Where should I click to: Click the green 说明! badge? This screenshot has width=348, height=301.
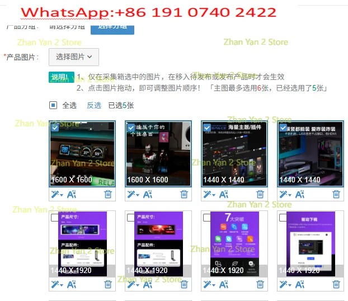pyautogui.click(x=62, y=77)
